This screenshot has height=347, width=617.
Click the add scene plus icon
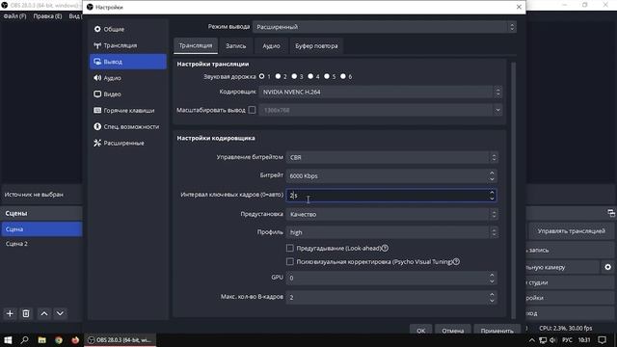[10, 313]
